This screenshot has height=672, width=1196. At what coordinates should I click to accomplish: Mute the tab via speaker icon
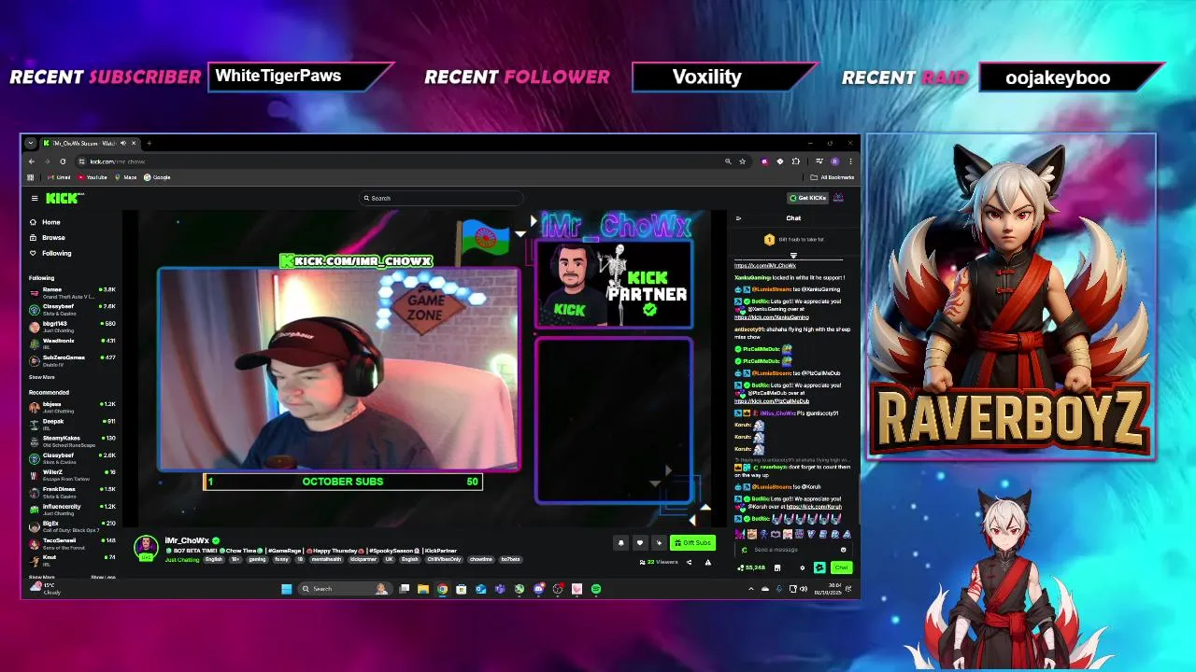click(123, 143)
